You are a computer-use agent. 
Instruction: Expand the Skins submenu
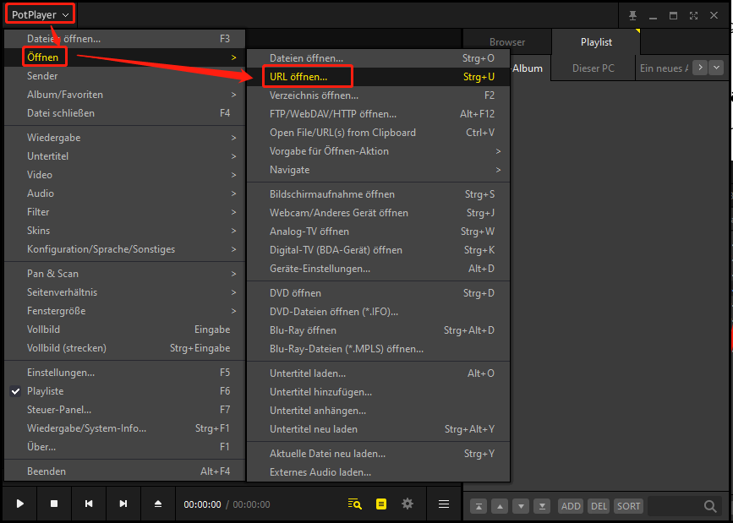coord(124,231)
